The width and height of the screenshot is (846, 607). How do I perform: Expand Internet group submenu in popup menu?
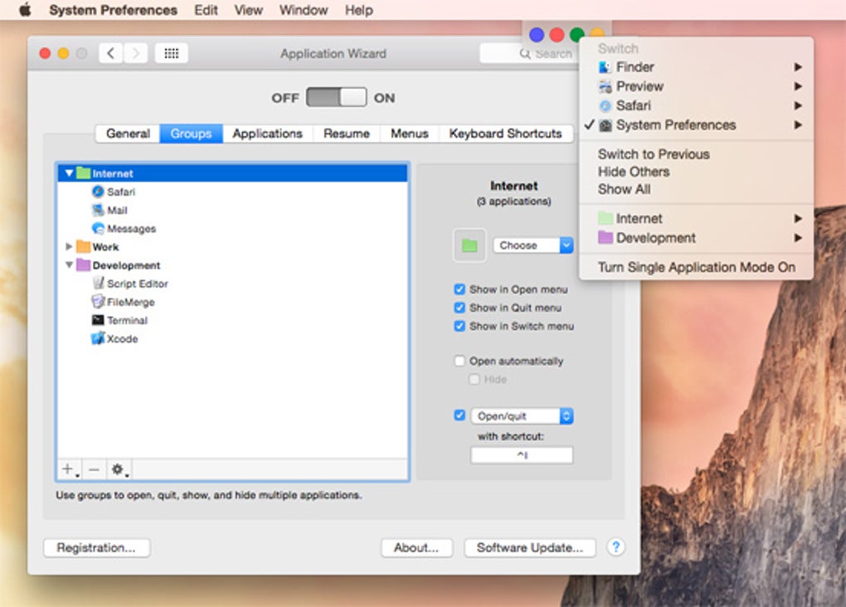coord(798,219)
